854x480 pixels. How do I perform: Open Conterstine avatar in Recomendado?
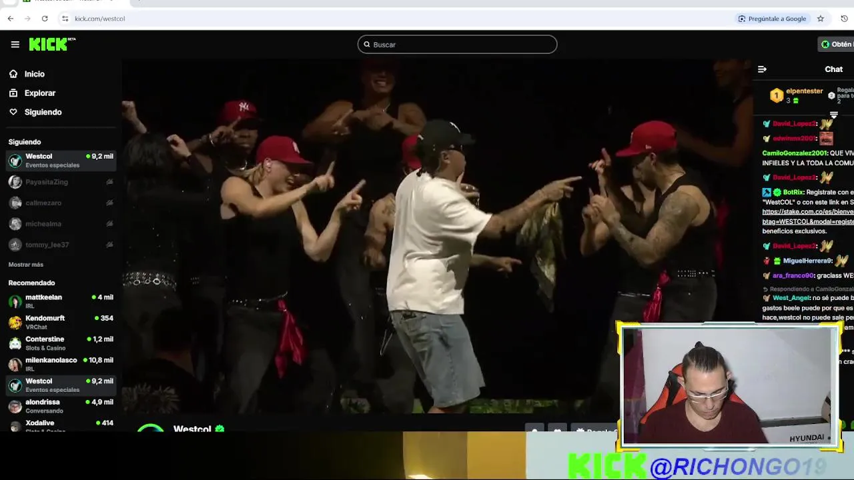[15, 344]
